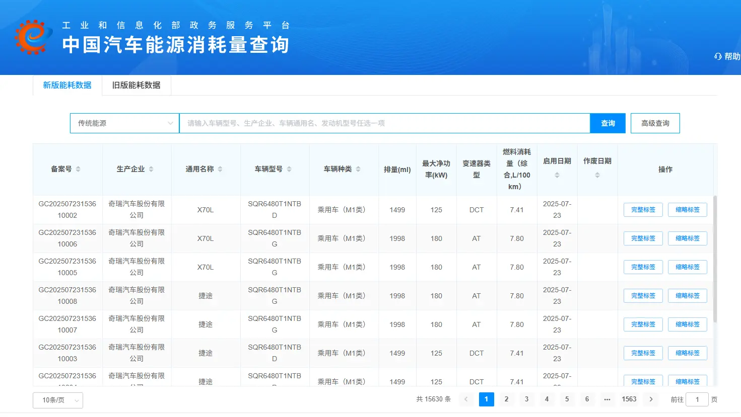741x417 pixels.
Task: Click the 操作 column header
Action: 665,170
